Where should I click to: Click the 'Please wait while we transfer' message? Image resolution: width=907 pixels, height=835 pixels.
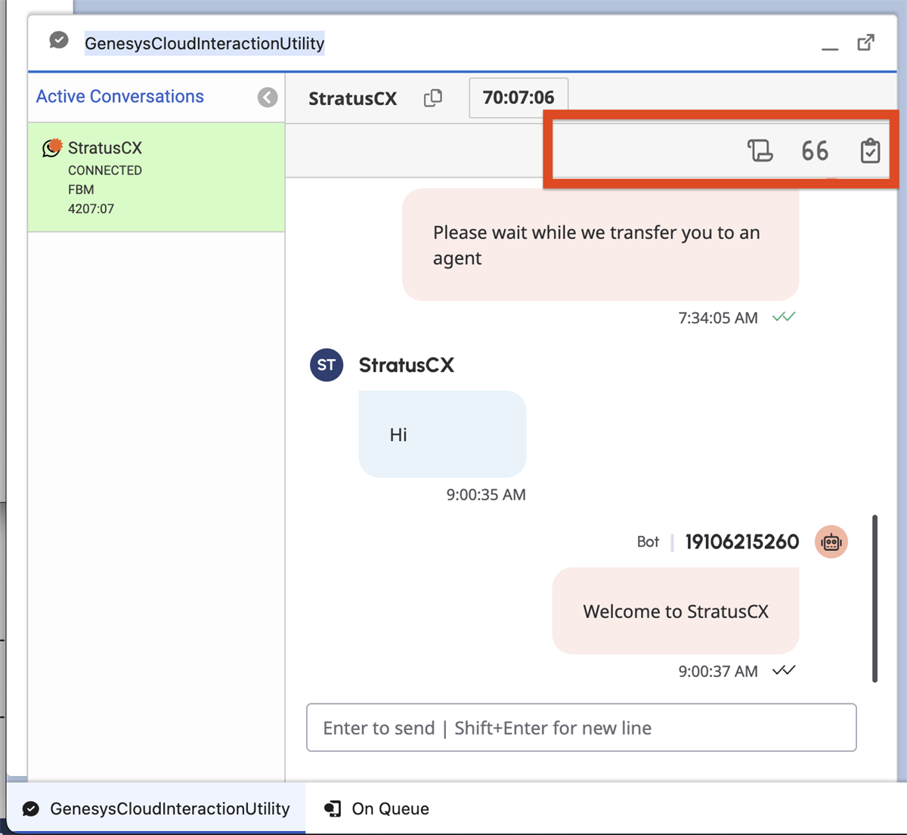(x=601, y=245)
